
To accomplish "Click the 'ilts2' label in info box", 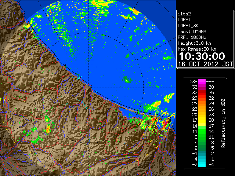I will 184,14.
